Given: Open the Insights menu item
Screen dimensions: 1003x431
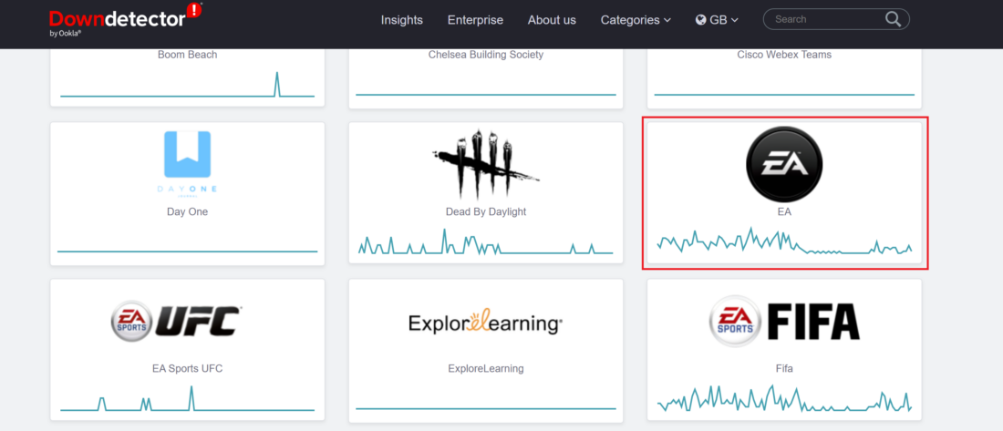Looking at the screenshot, I should click(x=402, y=20).
